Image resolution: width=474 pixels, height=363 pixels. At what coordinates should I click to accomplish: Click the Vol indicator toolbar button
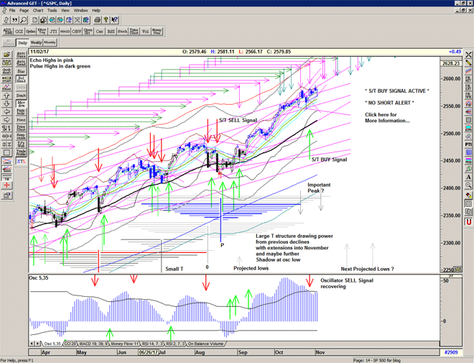click(142, 32)
